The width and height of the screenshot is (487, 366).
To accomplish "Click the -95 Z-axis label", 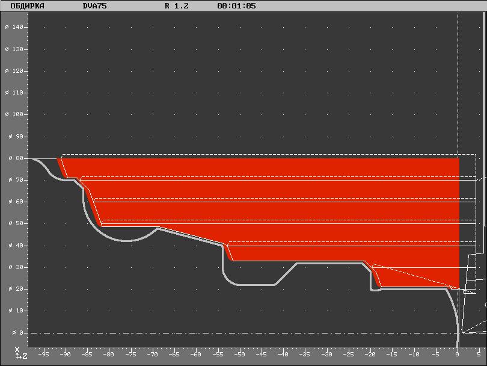I will [x=43, y=354].
